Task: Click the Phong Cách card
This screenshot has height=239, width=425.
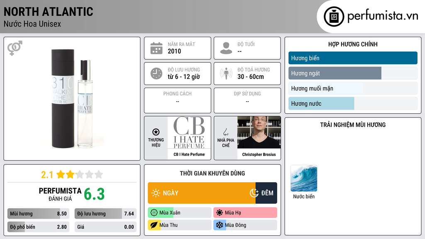Action: click(178, 100)
